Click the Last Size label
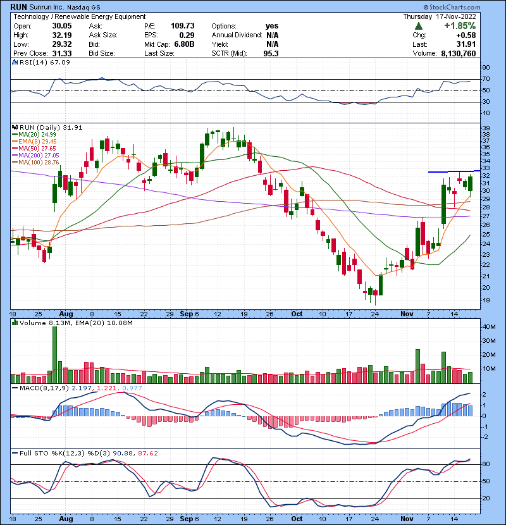This screenshot has width=506, height=525. [x=159, y=53]
